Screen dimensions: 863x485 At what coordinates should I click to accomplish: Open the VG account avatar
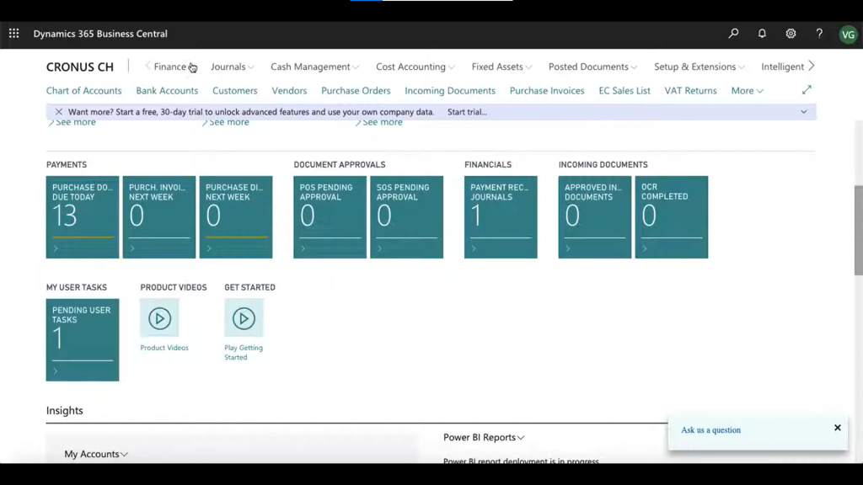[848, 33]
